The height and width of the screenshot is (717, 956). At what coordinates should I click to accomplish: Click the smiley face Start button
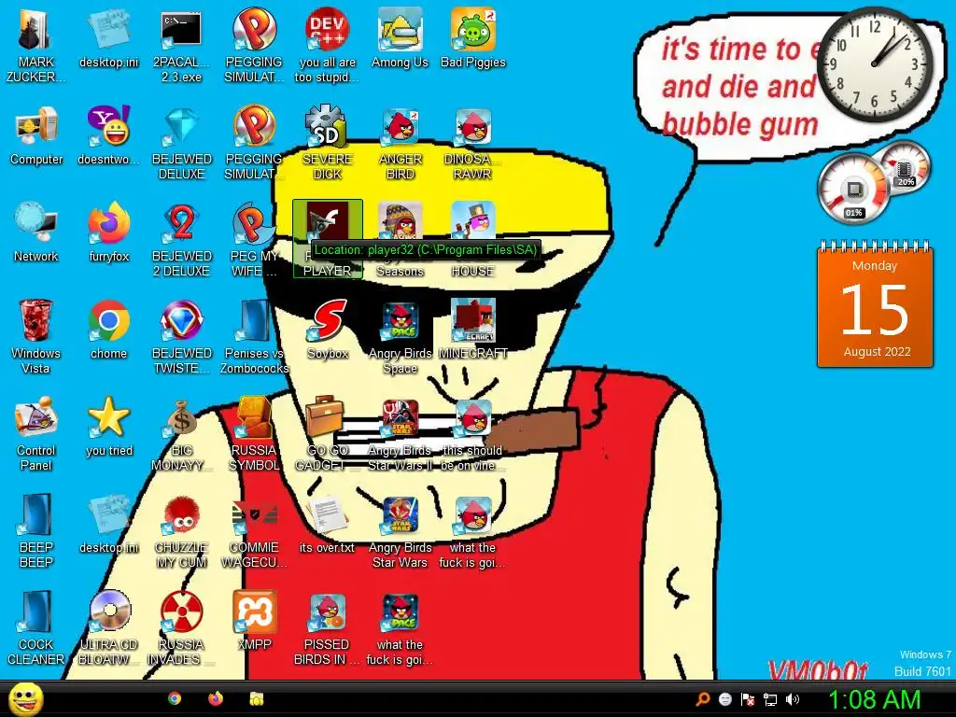click(25, 698)
